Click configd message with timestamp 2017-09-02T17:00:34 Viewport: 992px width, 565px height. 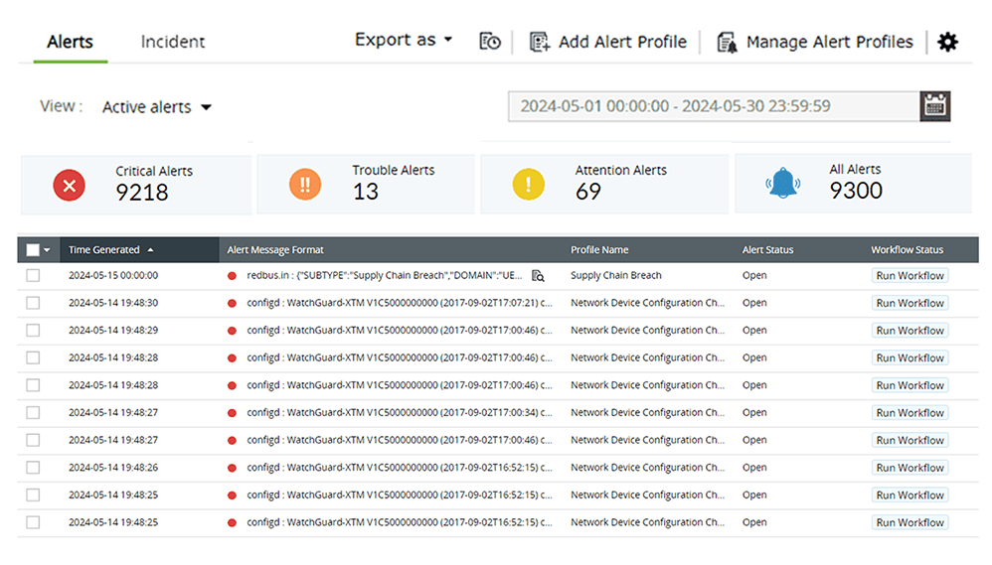400,413
